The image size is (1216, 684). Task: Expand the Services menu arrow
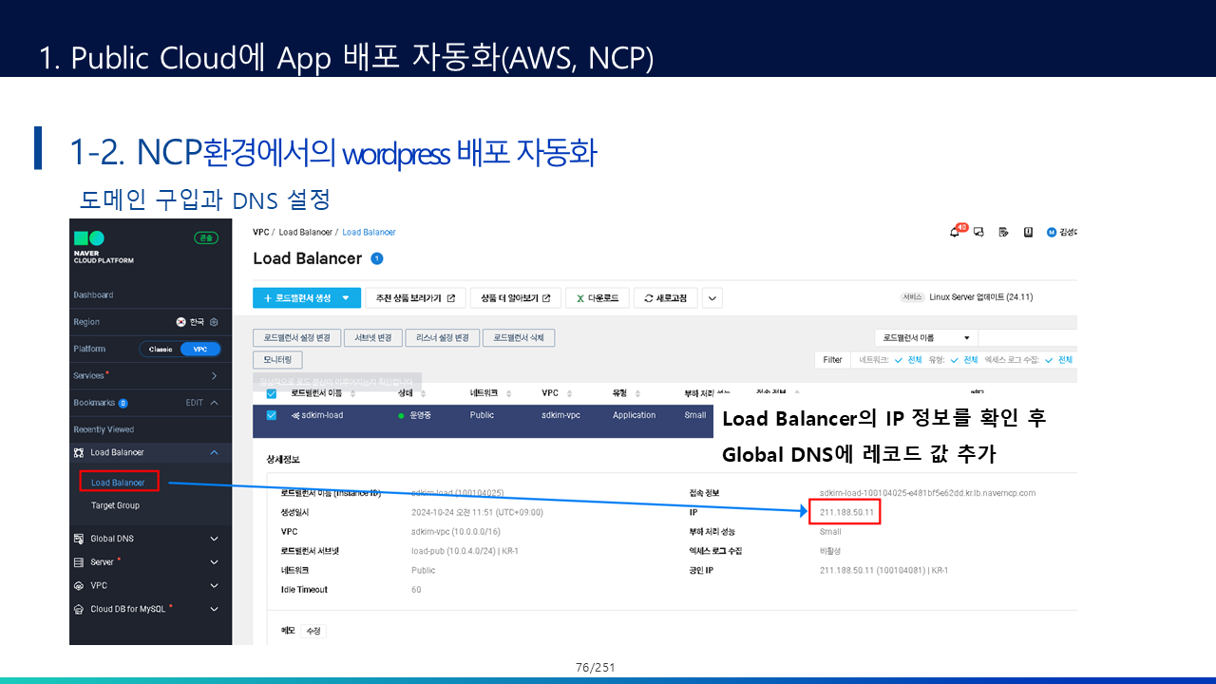pos(214,376)
